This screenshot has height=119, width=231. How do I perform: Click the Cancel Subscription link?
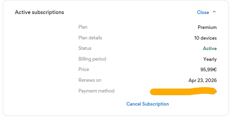(x=147, y=104)
